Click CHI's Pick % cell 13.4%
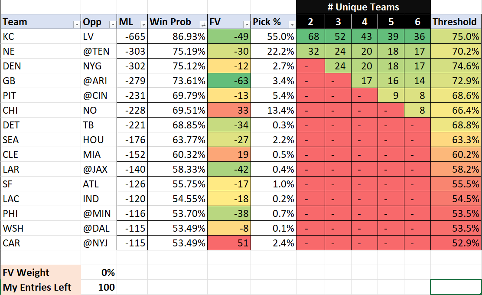482x295 pixels. pos(274,111)
